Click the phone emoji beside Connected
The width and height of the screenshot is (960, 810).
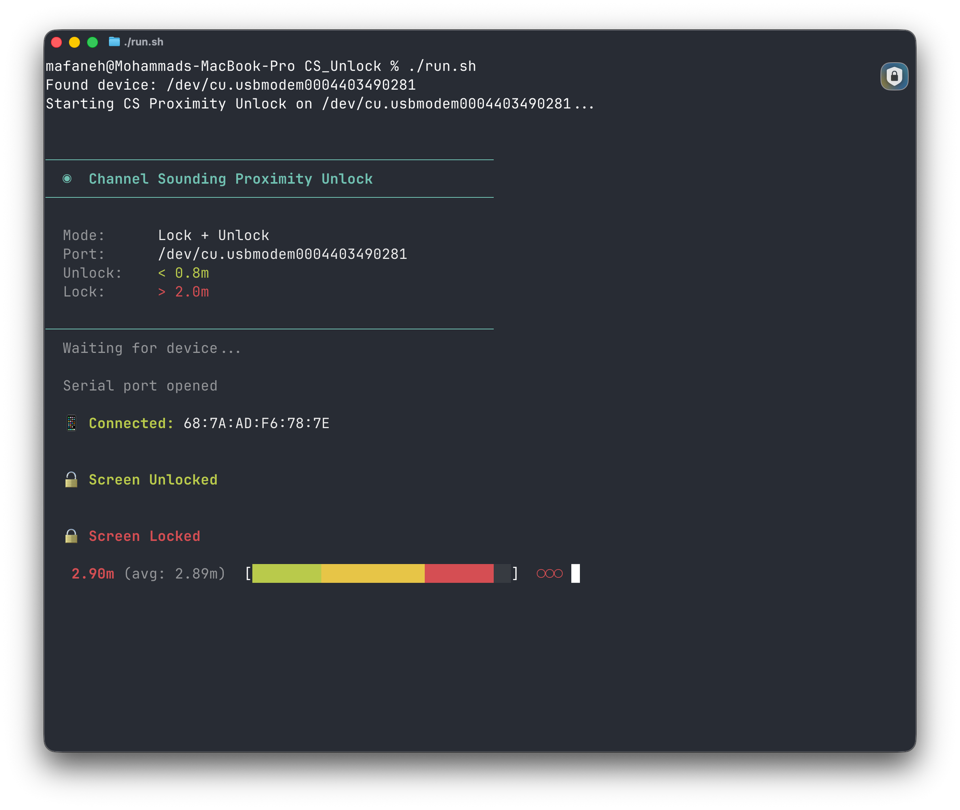pyautogui.click(x=71, y=423)
